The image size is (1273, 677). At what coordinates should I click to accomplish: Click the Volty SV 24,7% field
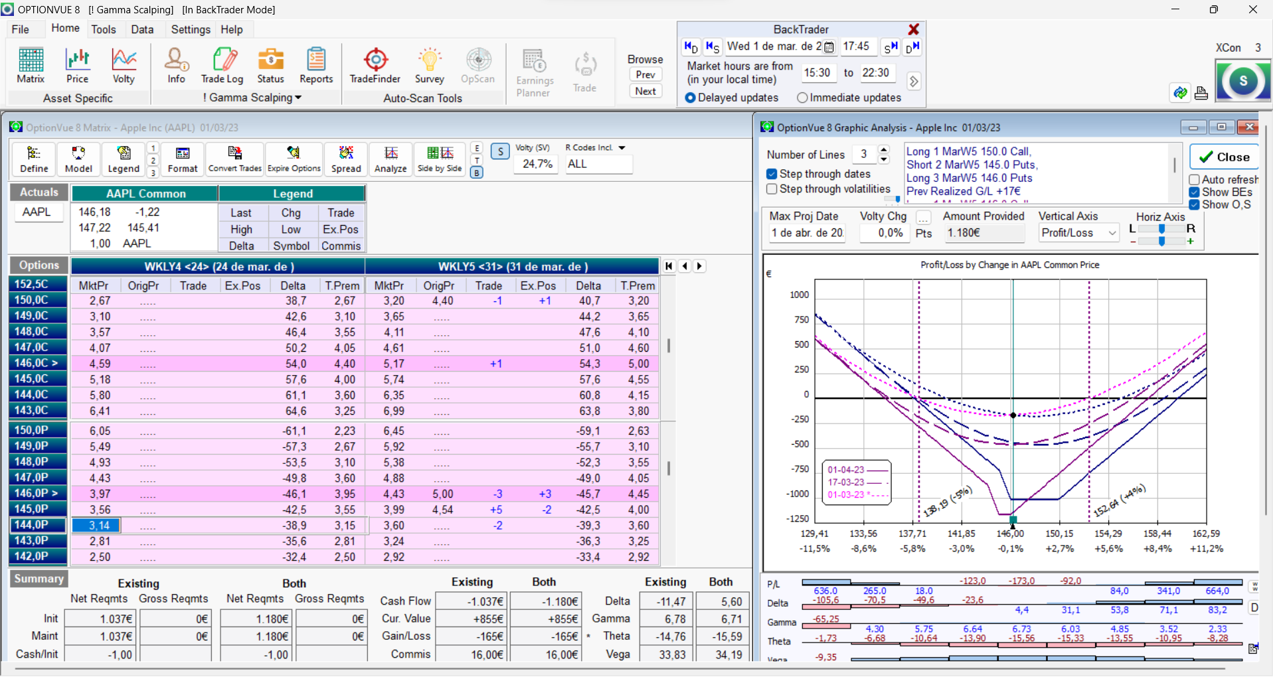click(x=537, y=164)
